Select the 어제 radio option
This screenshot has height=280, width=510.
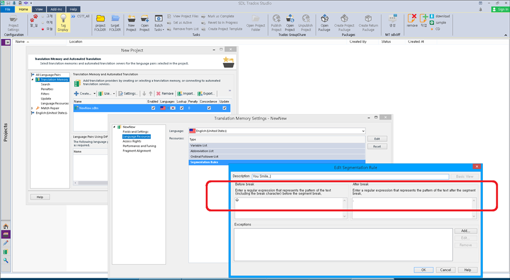point(43,23)
